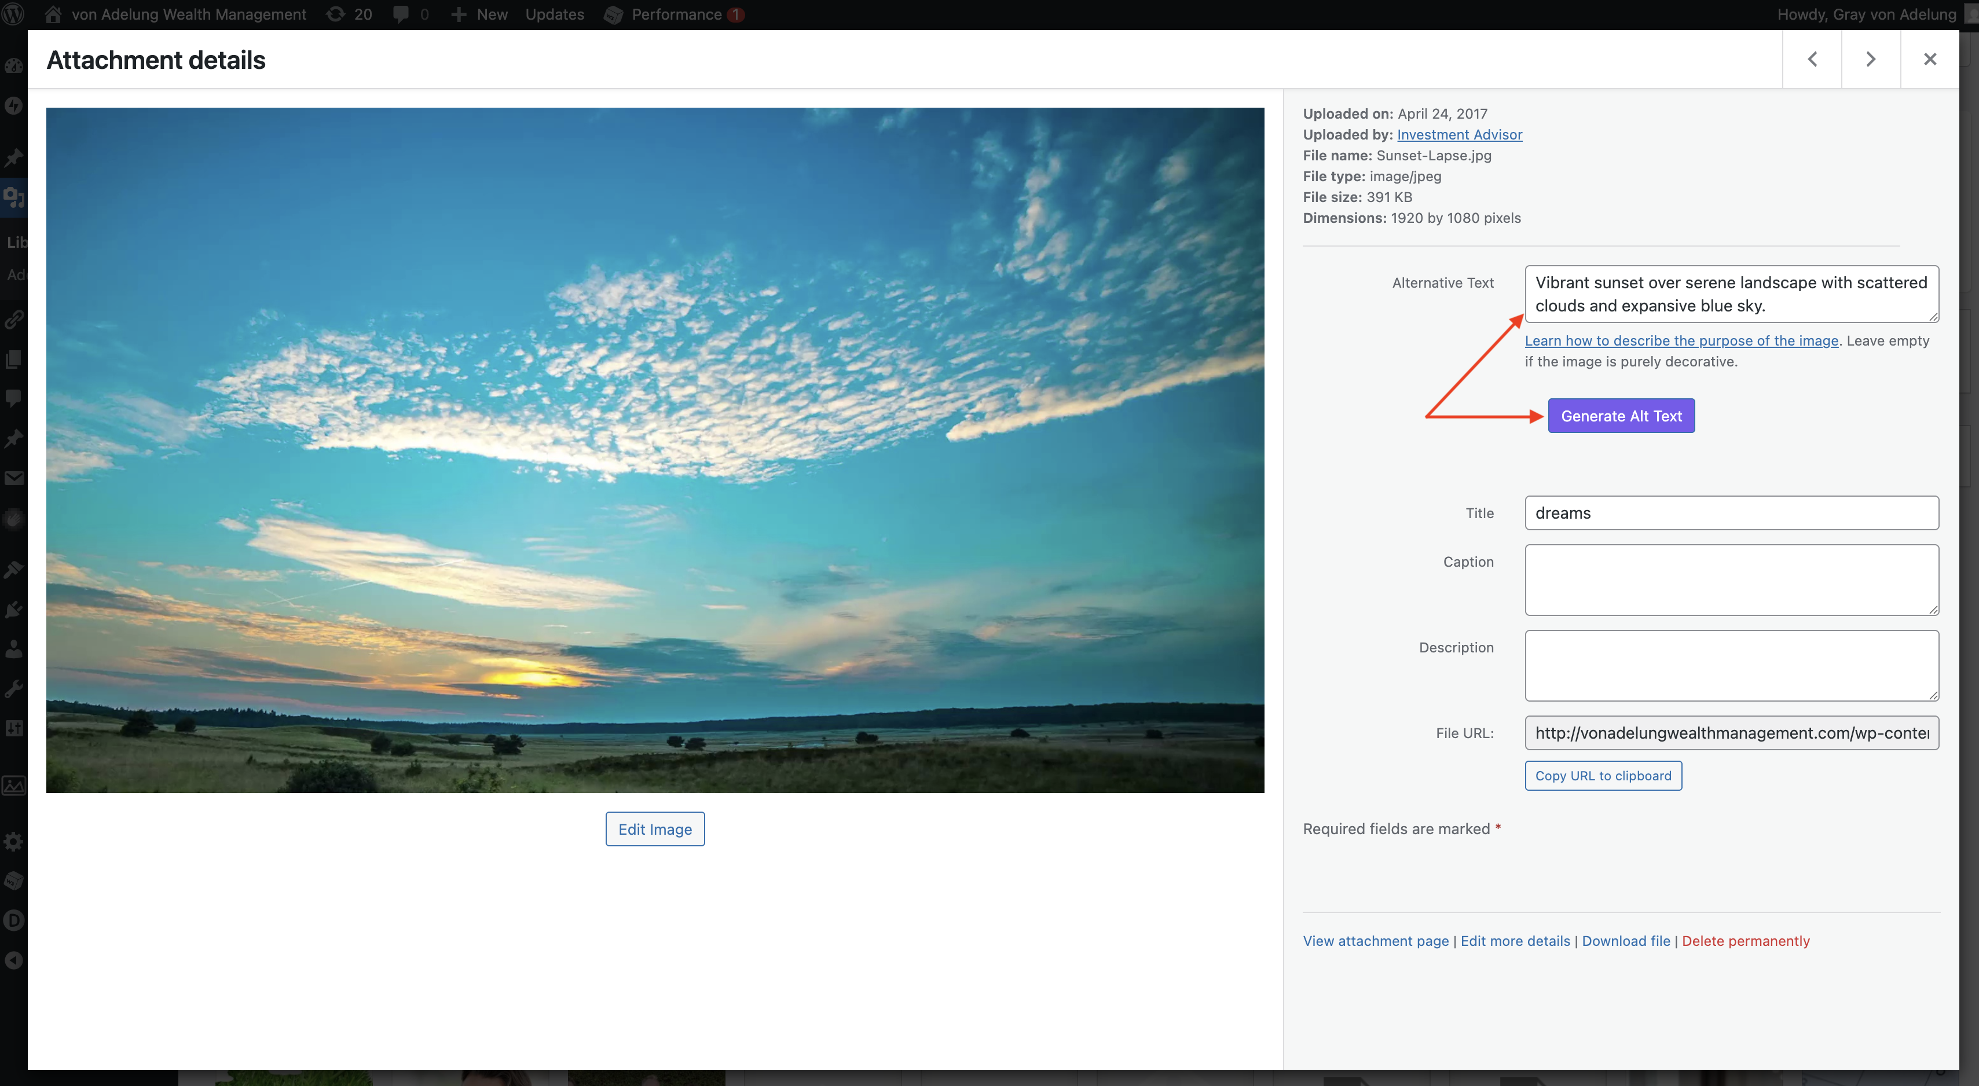This screenshot has height=1086, width=1979.
Task: Click the image/jpeg file type text
Action: tap(1405, 176)
